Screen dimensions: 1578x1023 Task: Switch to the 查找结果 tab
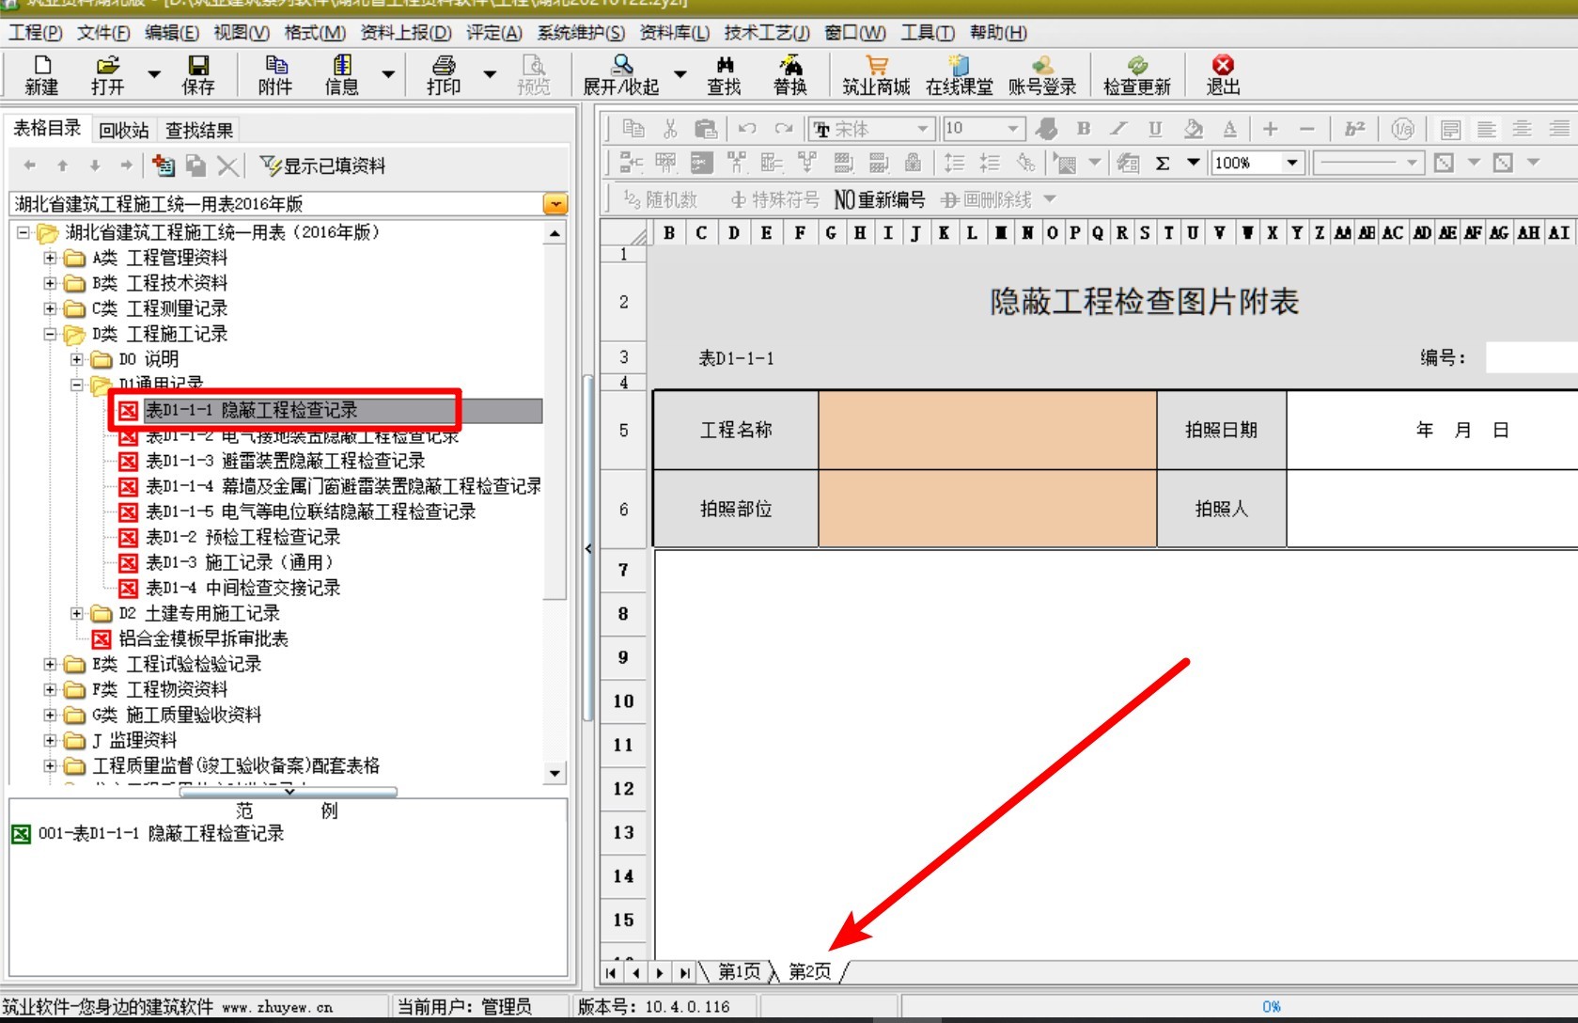(x=199, y=130)
